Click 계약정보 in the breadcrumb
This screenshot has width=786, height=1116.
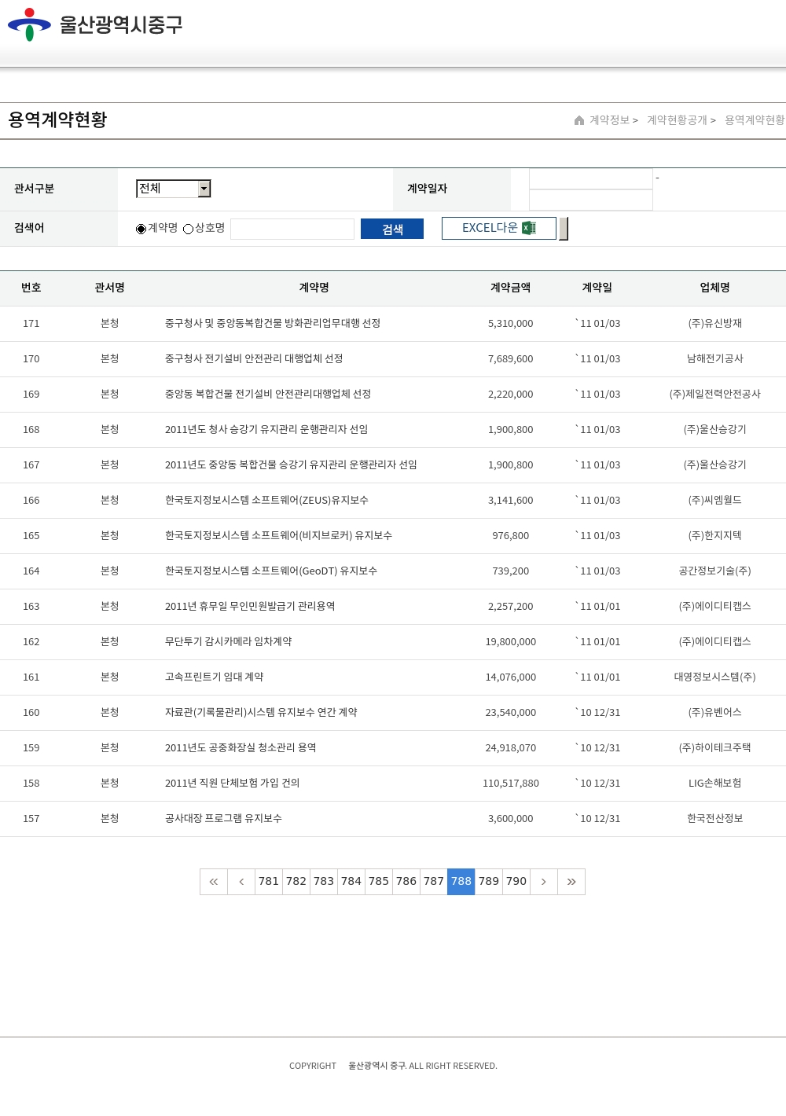(x=610, y=120)
